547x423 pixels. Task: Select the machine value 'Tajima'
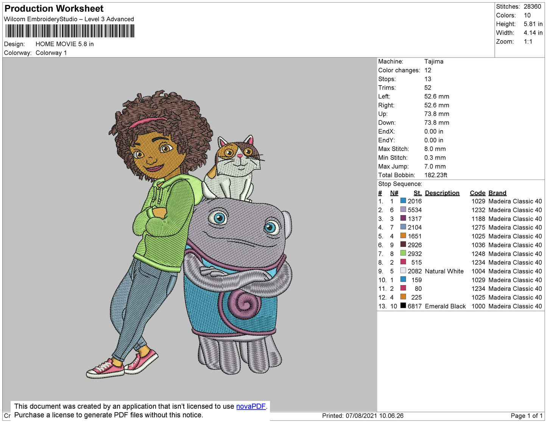[x=434, y=61]
